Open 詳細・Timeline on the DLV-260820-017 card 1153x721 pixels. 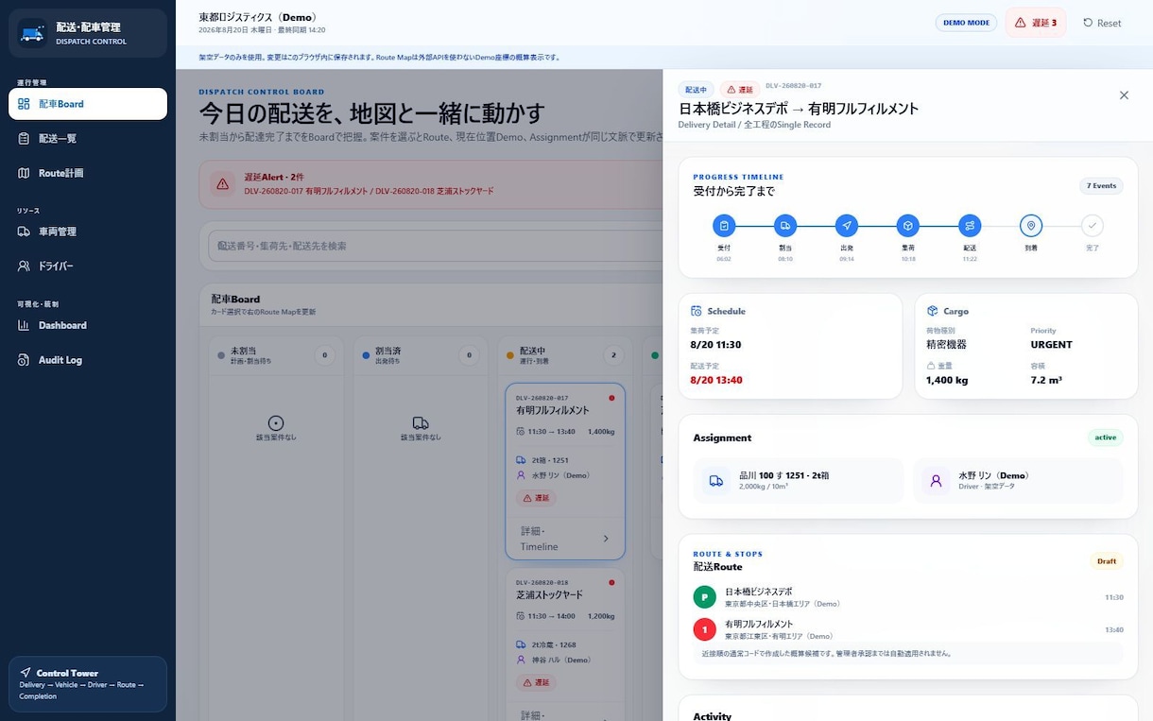pyautogui.click(x=565, y=539)
